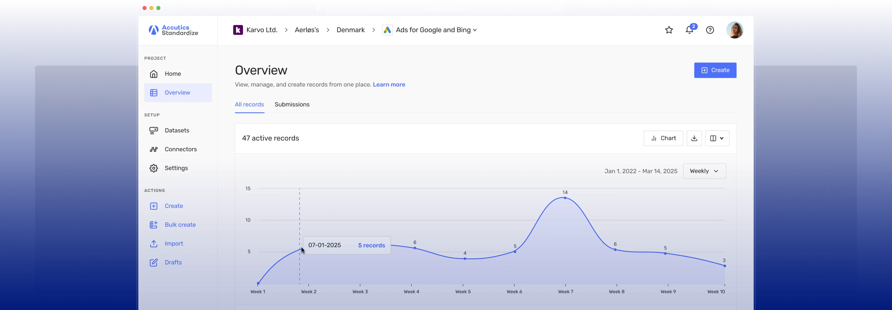Screen dimensions: 892x310
Task: Open Connectors from the sidebar
Action: click(x=180, y=150)
